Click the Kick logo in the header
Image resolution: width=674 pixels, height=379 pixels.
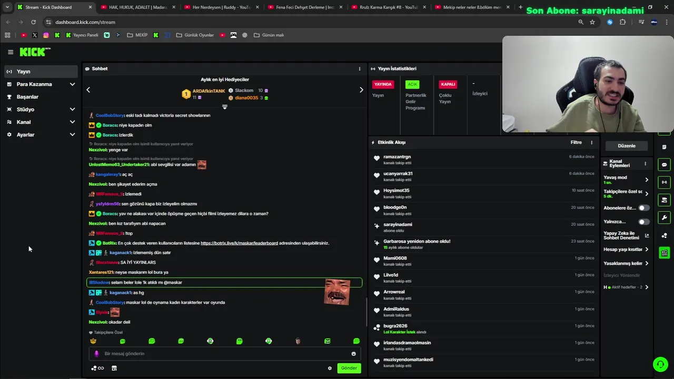point(35,52)
